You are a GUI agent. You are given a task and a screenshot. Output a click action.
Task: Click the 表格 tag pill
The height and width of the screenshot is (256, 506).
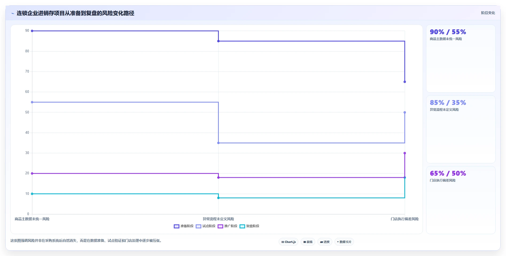pyautogui.click(x=308, y=242)
